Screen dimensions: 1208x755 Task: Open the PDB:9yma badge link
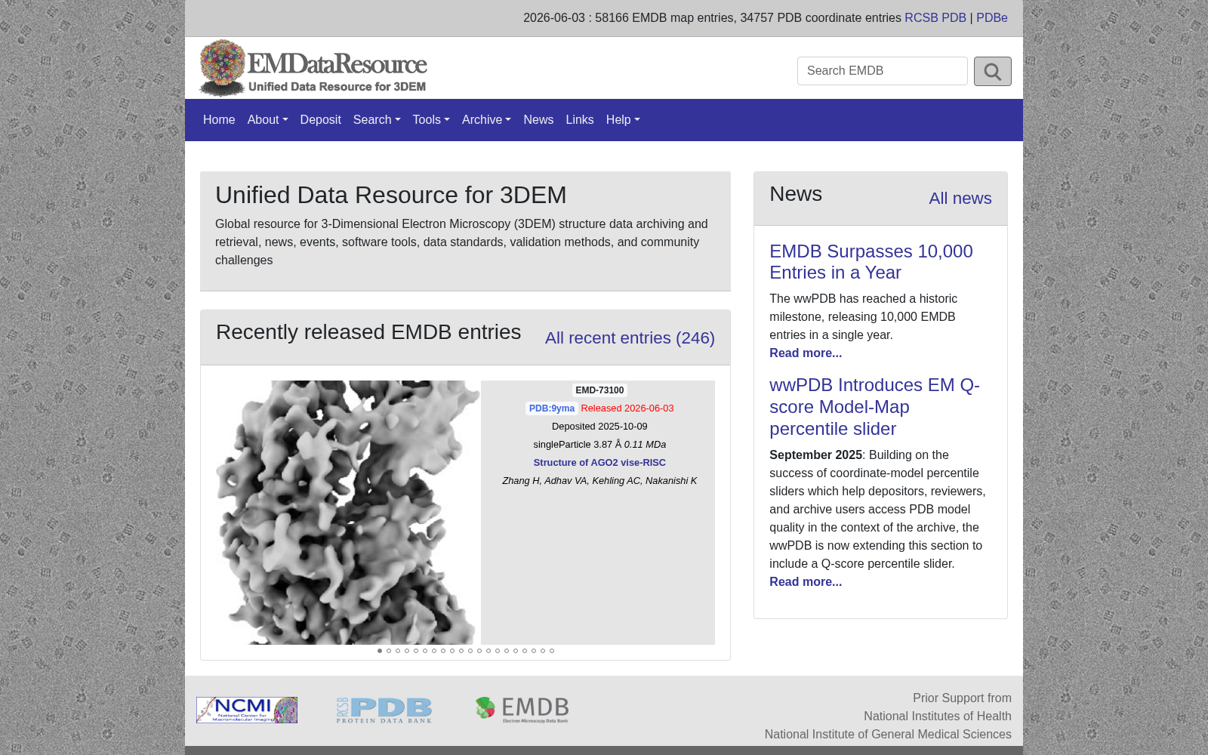click(x=552, y=408)
